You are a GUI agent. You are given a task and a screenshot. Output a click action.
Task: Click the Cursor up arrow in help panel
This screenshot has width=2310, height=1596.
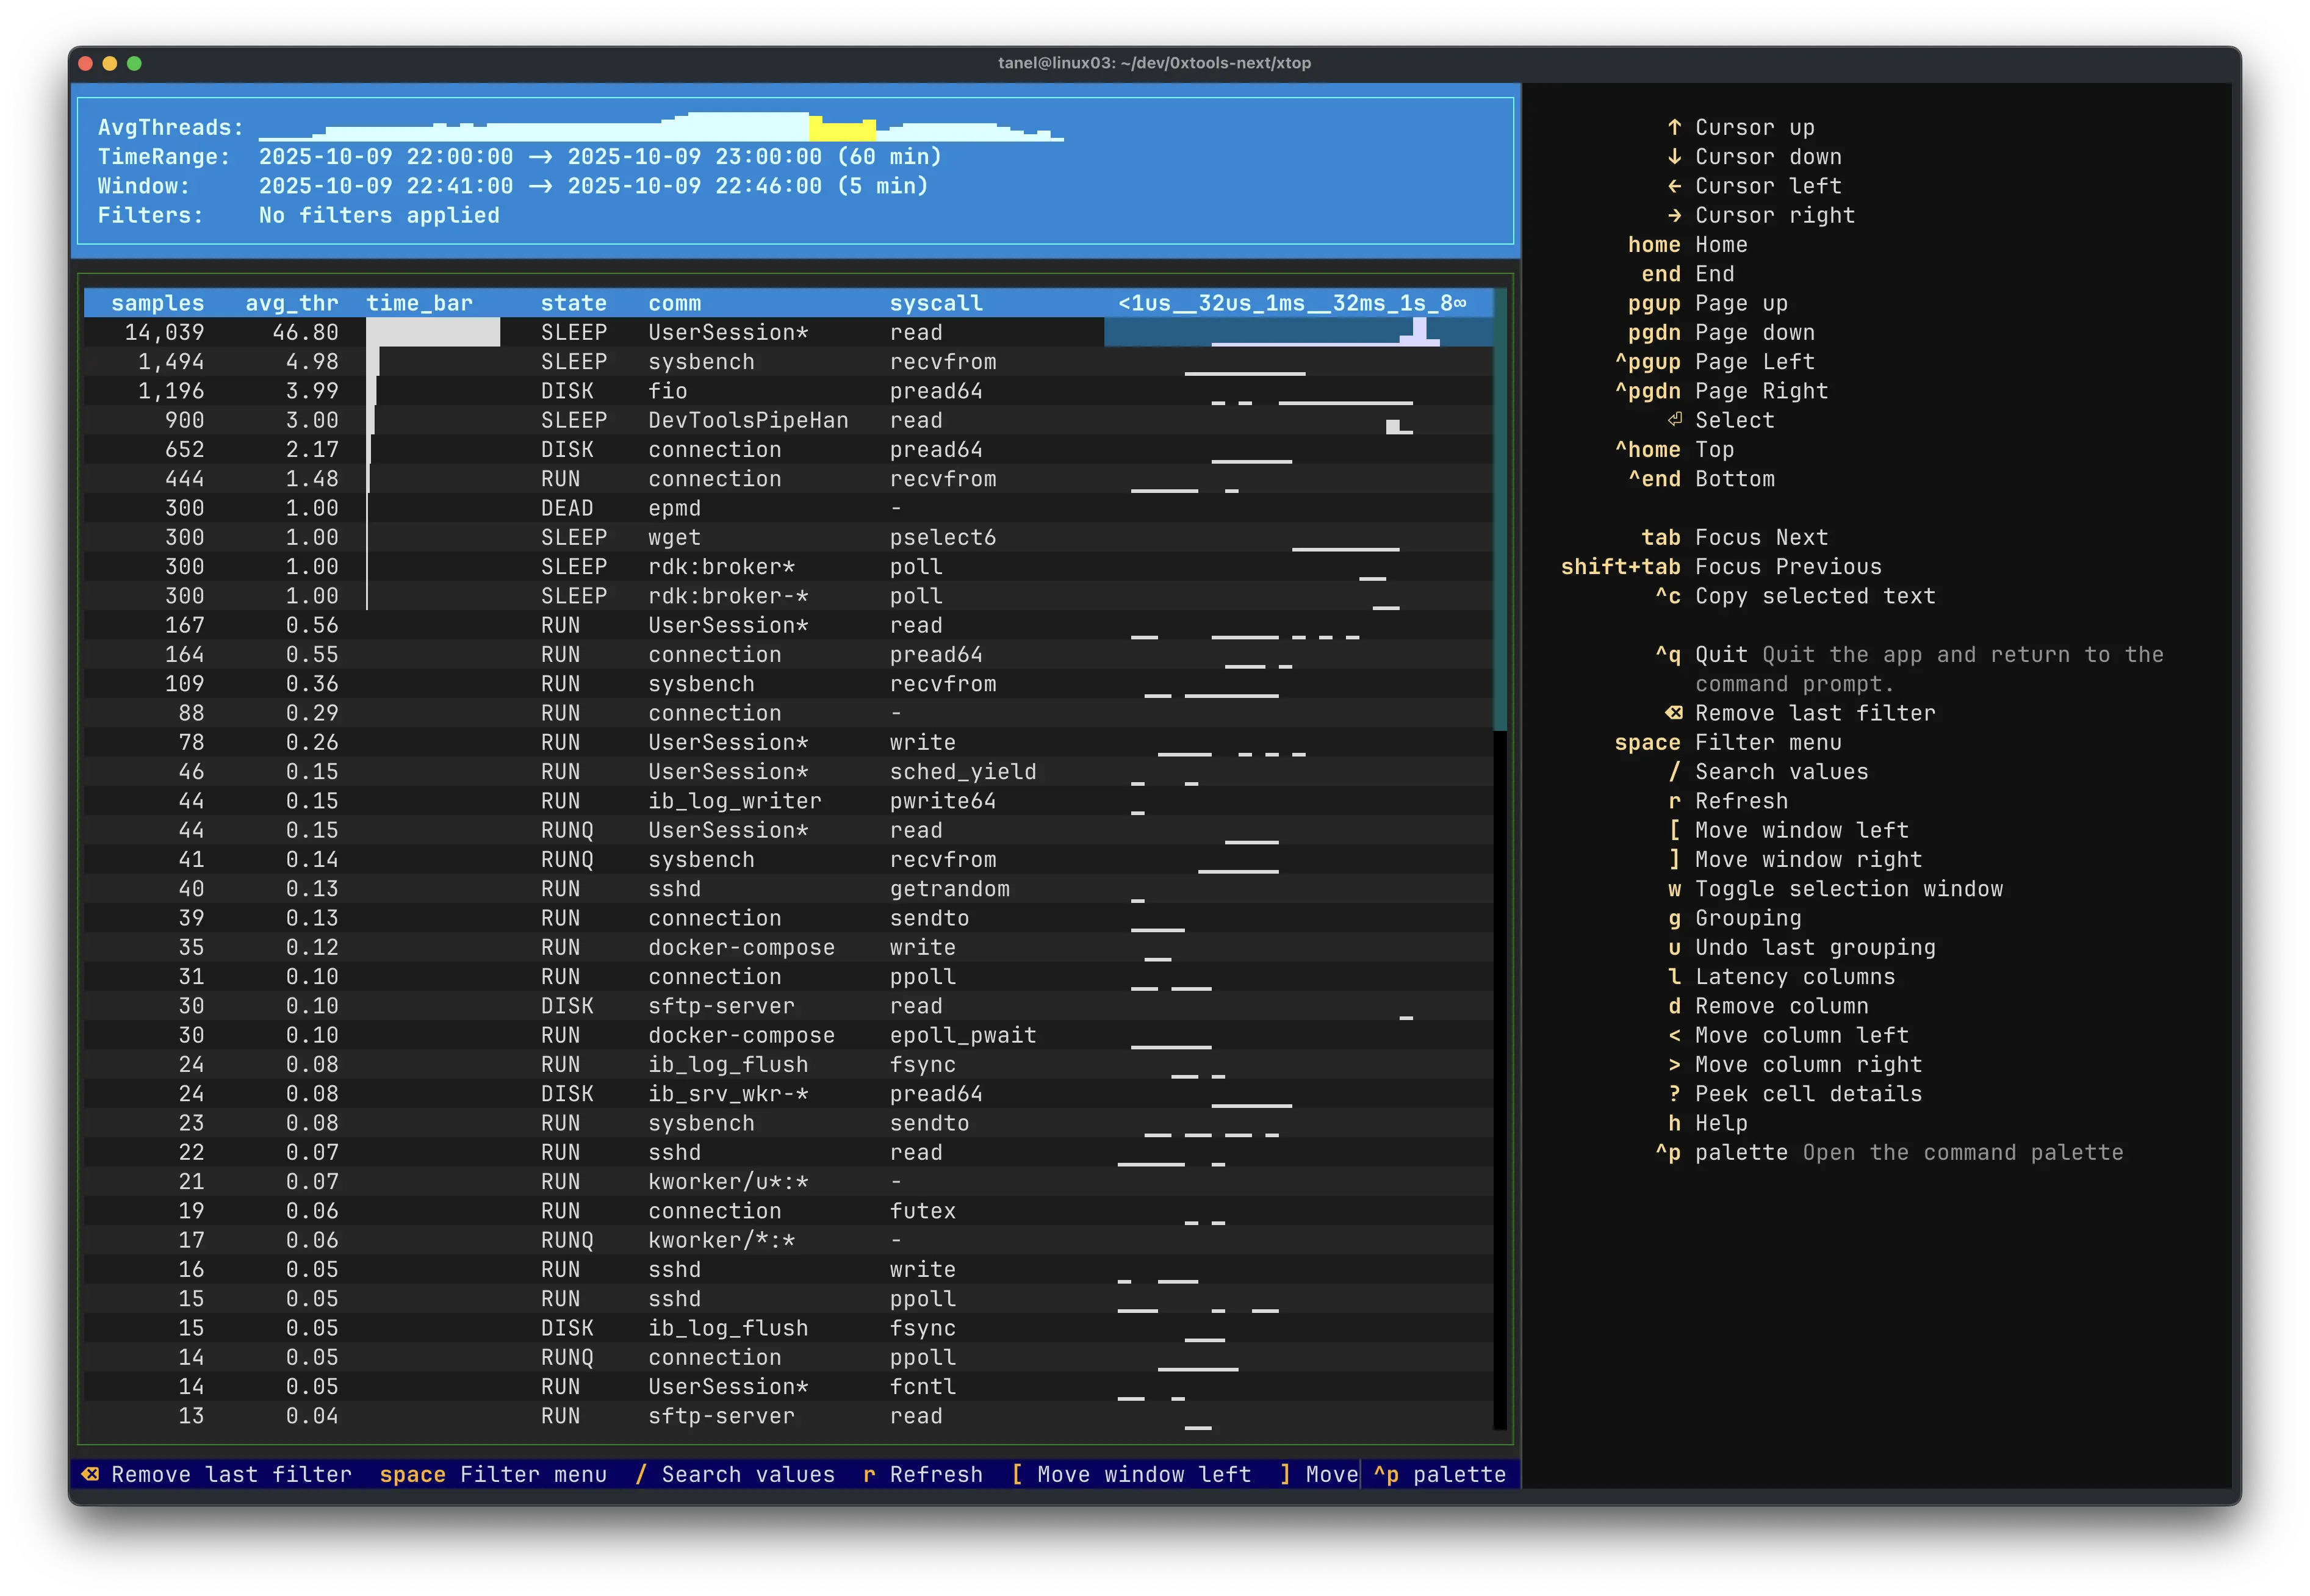point(1674,127)
